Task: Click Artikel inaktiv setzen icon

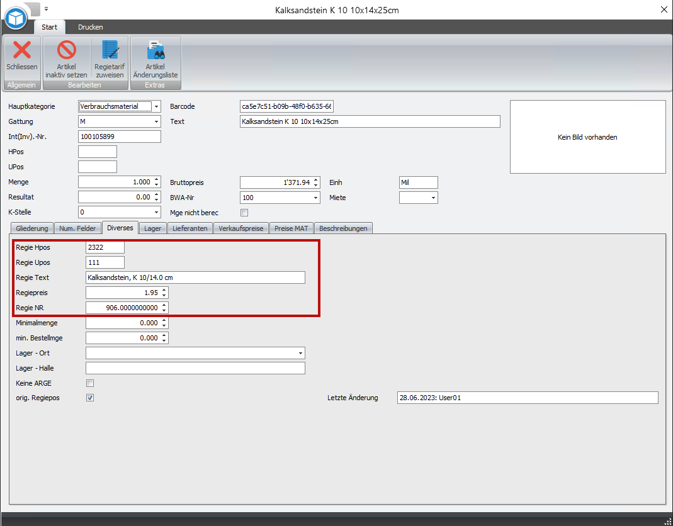Action: point(66,50)
